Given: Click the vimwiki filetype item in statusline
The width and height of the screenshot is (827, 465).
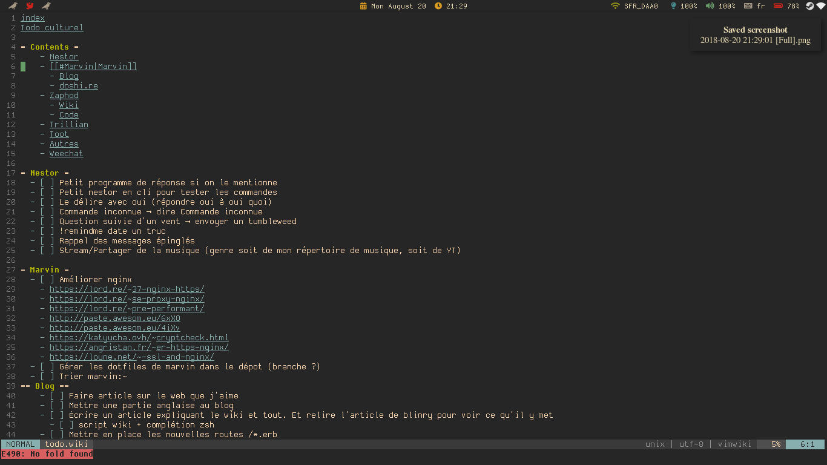Looking at the screenshot, I should pyautogui.click(x=734, y=444).
